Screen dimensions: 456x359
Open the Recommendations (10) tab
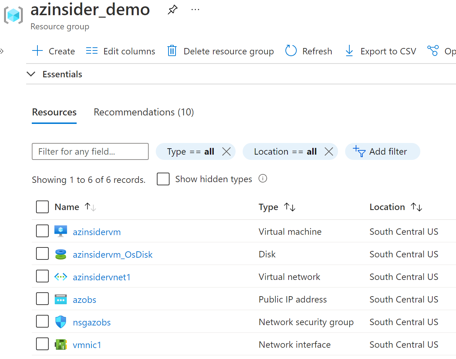click(144, 112)
